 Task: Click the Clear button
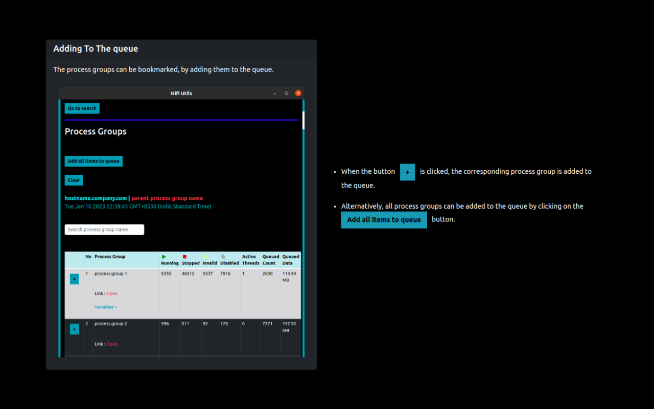[x=74, y=180]
